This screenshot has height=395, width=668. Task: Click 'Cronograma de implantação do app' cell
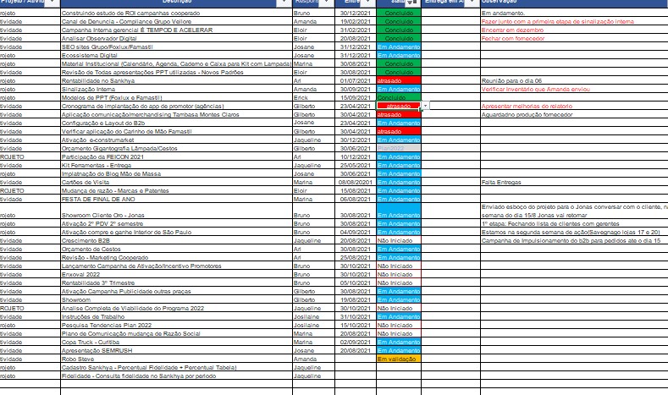pyautogui.click(x=176, y=106)
